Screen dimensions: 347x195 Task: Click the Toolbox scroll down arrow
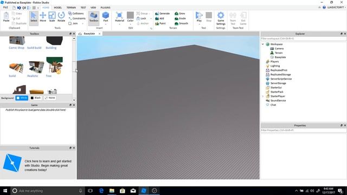point(74,100)
